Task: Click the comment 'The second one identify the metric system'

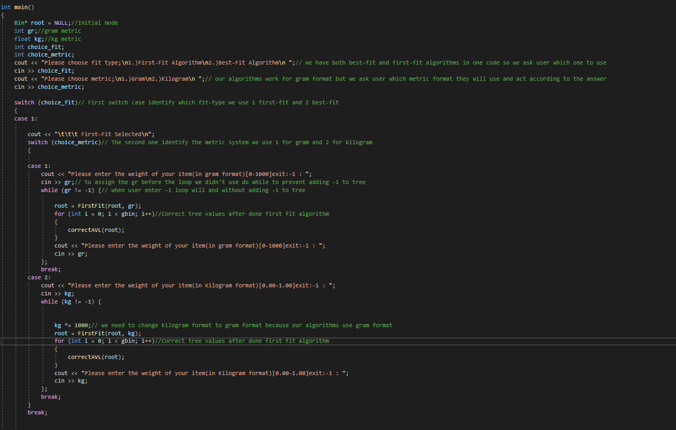Action: pyautogui.click(x=237, y=142)
